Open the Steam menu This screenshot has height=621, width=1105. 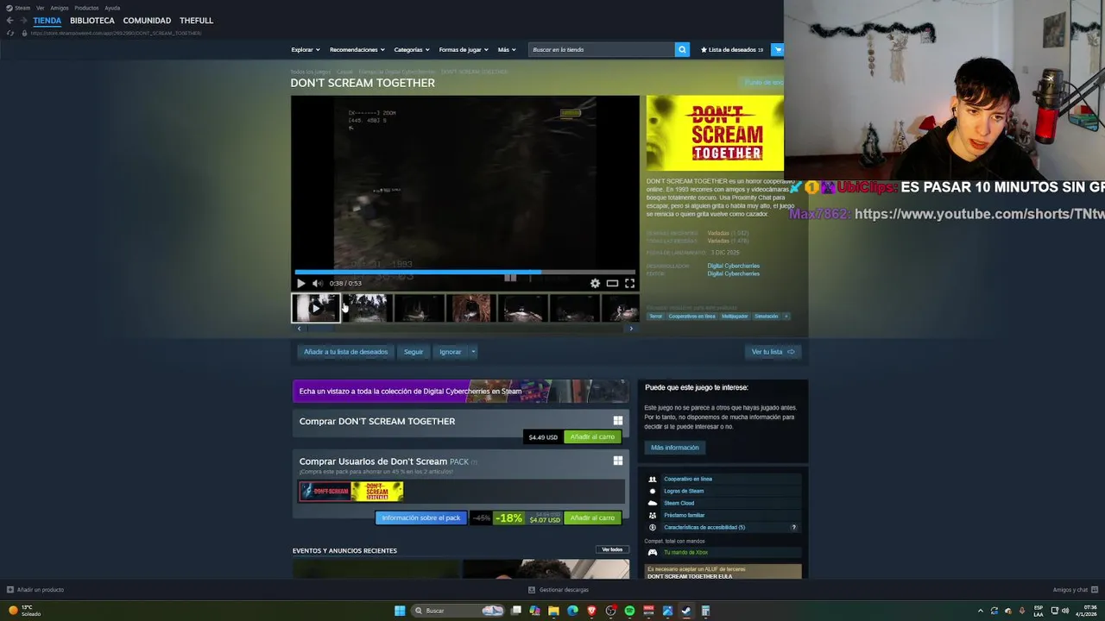click(18, 8)
